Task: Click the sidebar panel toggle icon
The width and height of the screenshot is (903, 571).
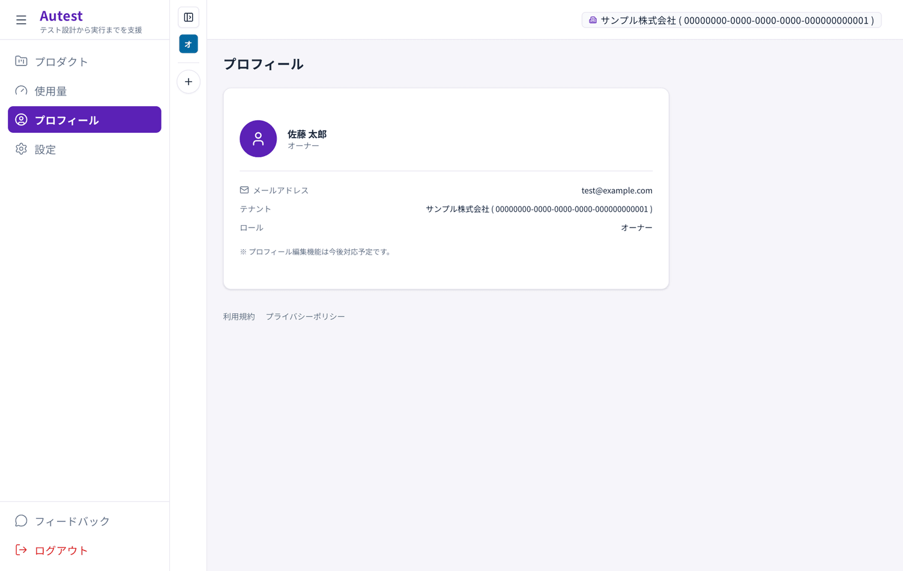Action: [x=189, y=17]
